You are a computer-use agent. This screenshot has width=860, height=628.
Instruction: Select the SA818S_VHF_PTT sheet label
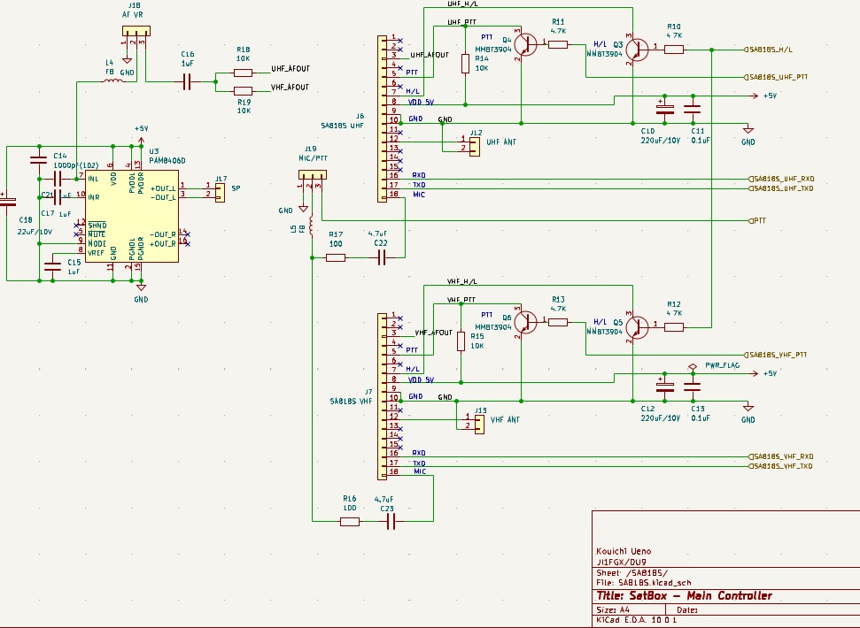coord(776,355)
